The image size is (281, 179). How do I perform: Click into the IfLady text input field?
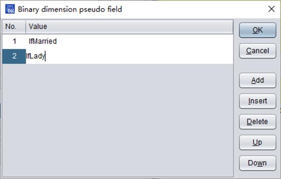click(x=129, y=56)
